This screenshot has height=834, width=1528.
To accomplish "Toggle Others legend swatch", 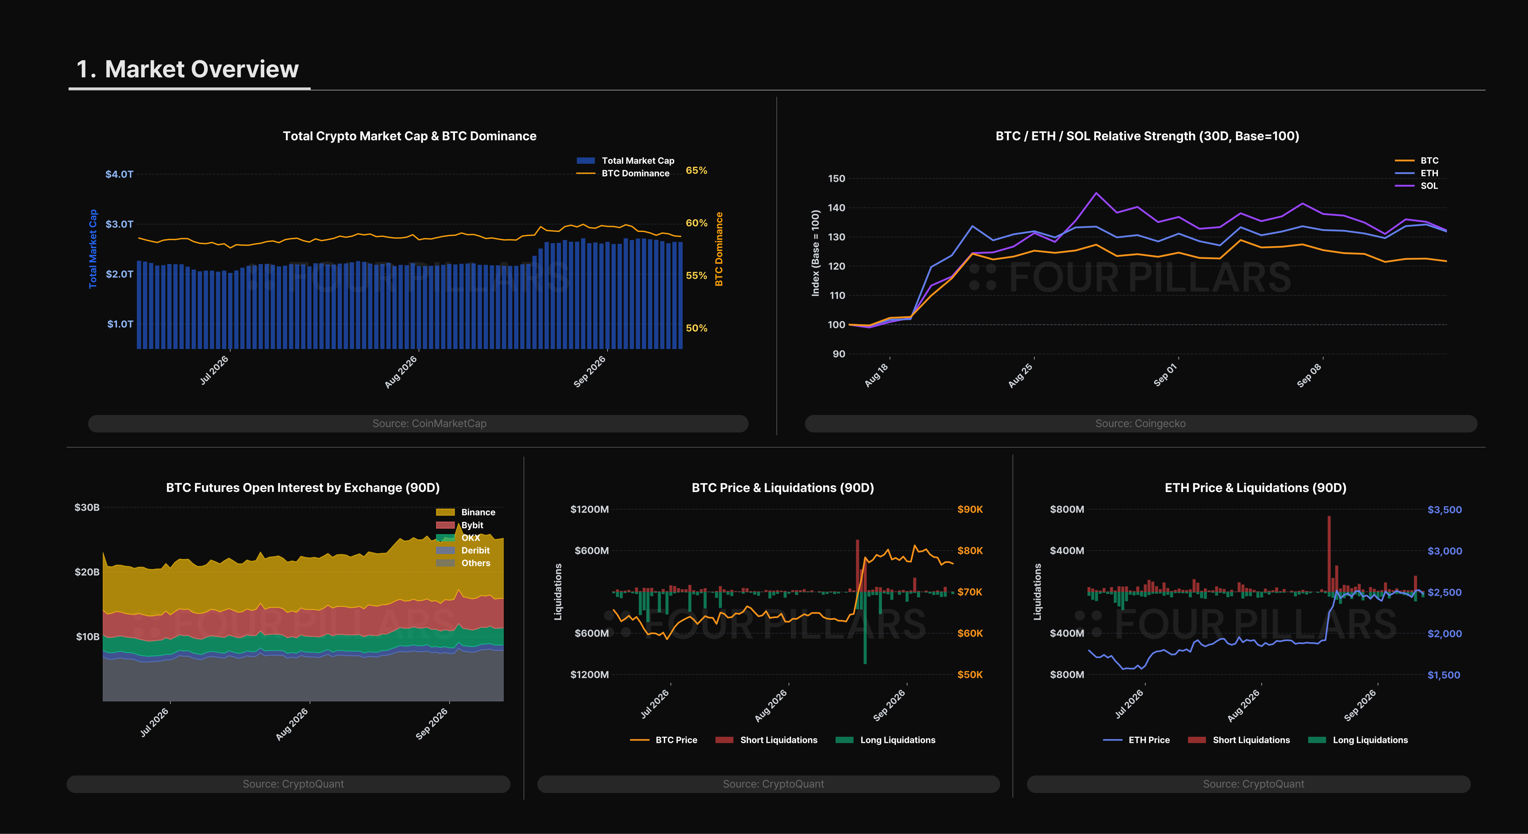I will point(445,563).
